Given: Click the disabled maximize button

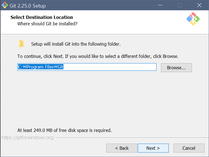Looking at the screenshot, I should coord(180,5).
